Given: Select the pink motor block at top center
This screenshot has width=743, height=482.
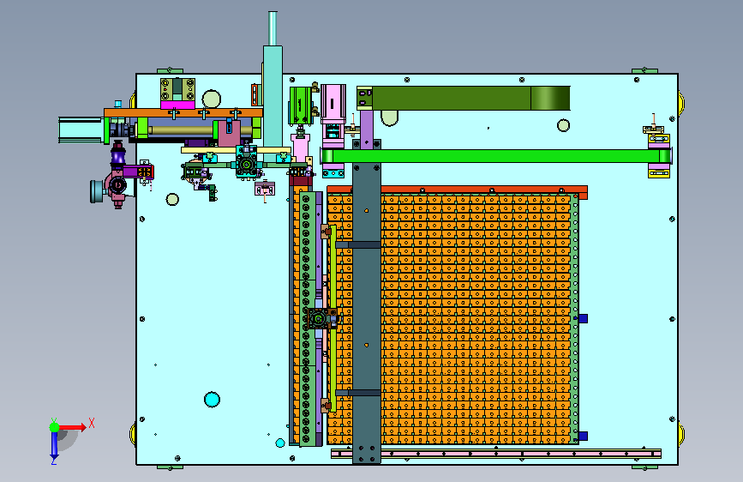Looking at the screenshot, I should [333, 105].
